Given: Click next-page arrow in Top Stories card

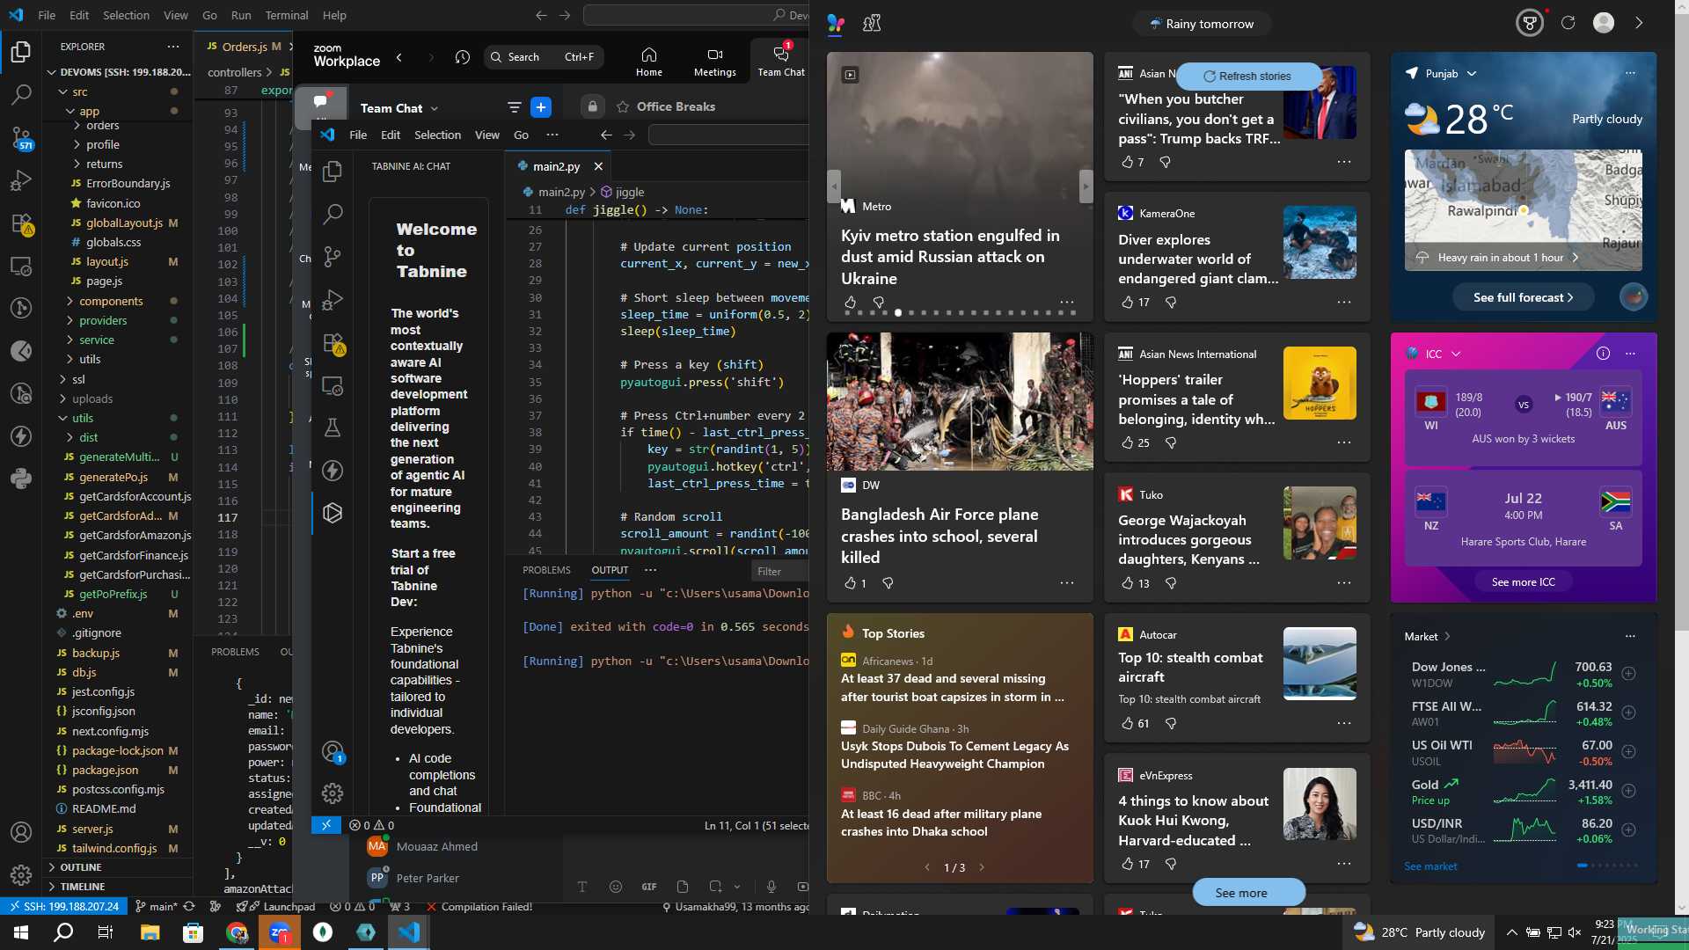Looking at the screenshot, I should click(x=982, y=867).
